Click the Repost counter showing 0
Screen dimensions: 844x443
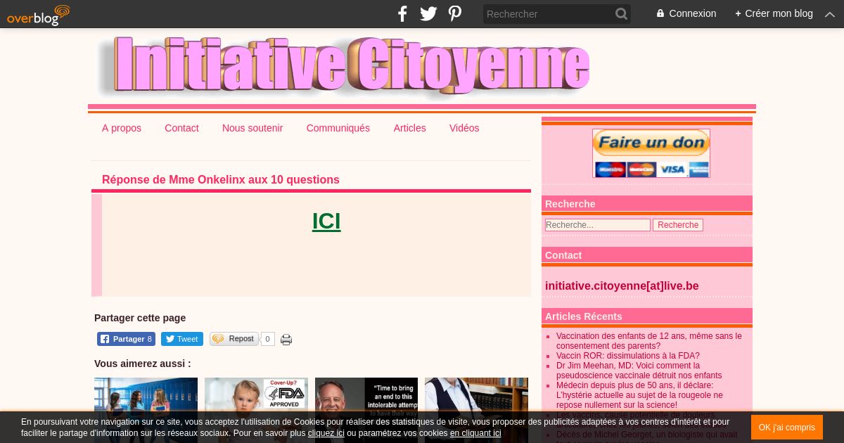pyautogui.click(x=267, y=339)
